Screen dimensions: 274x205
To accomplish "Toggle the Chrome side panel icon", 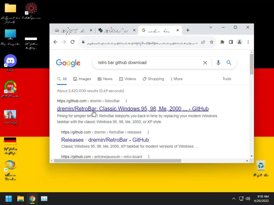I will pyautogui.click(x=231, y=42).
